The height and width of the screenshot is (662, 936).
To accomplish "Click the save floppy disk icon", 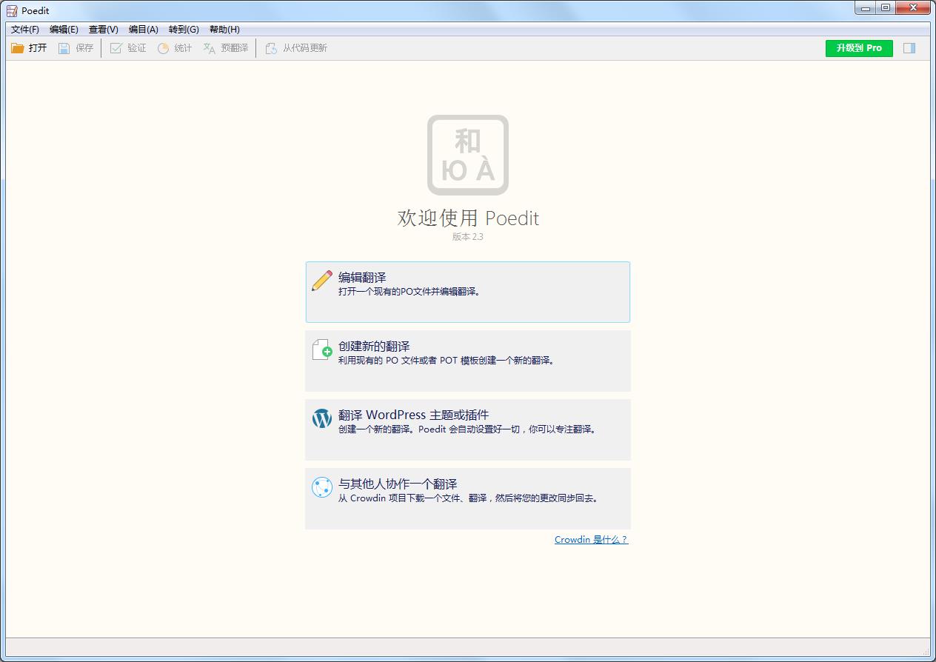I will (64, 48).
